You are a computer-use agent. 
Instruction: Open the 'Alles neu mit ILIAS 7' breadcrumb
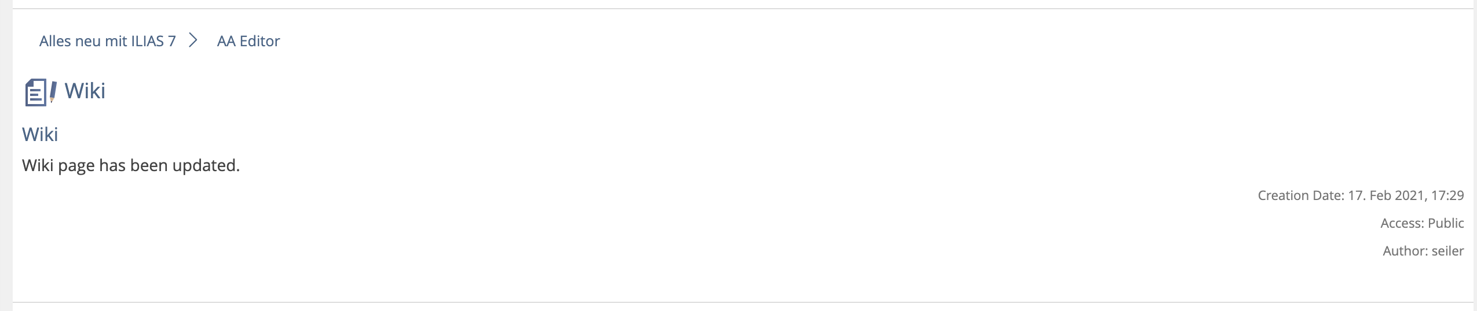pos(107,41)
